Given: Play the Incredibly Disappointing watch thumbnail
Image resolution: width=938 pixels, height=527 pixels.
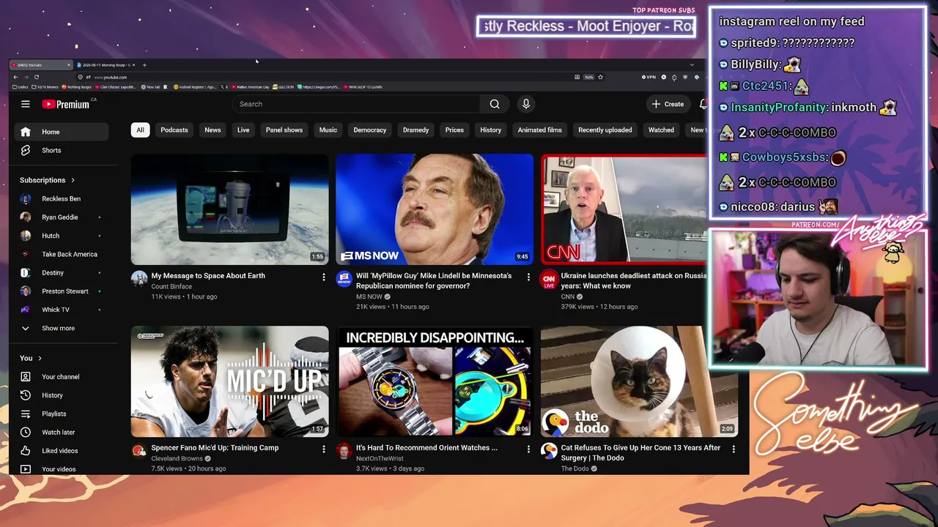Looking at the screenshot, I should click(x=435, y=381).
